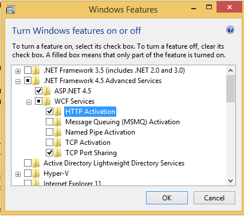This screenshot has width=244, height=217.
Task: Click folder icon beside Message Queuing (MSMQ) Activation
Action: click(x=58, y=122)
